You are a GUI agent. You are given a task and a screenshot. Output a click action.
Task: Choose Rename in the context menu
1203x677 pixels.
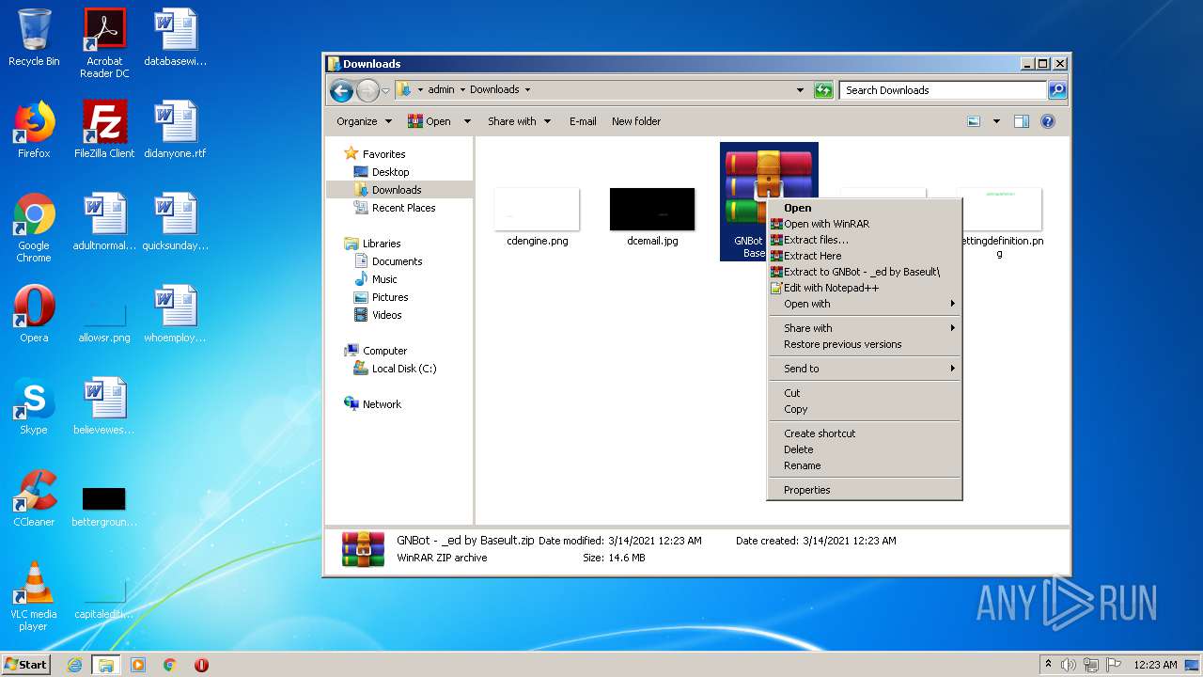coord(865,465)
